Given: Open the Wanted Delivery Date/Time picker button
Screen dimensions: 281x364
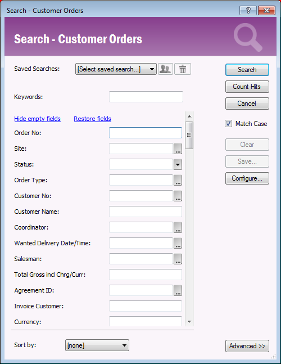Looking at the screenshot, I should tap(178, 243).
